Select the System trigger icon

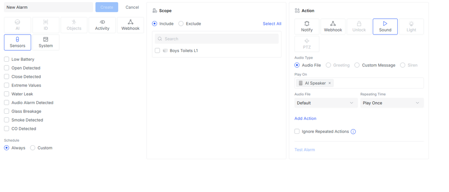point(46,39)
